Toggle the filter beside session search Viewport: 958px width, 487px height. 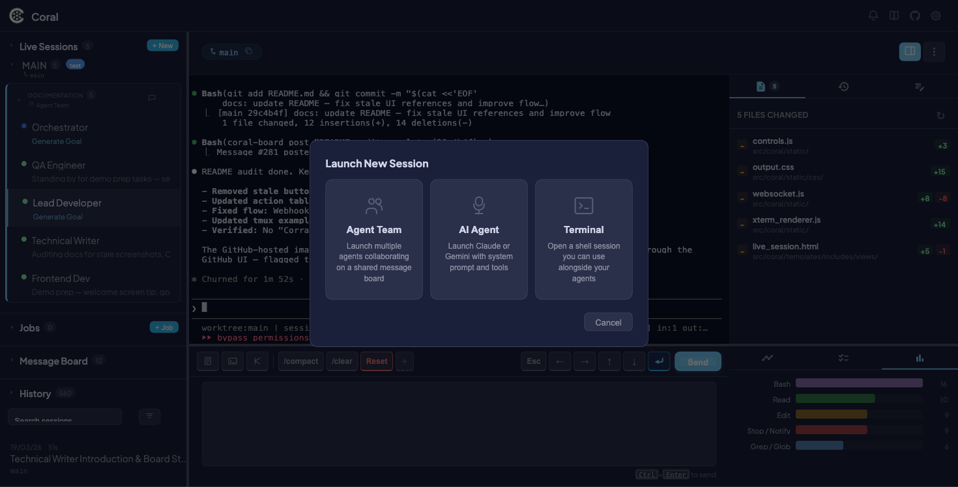149,416
